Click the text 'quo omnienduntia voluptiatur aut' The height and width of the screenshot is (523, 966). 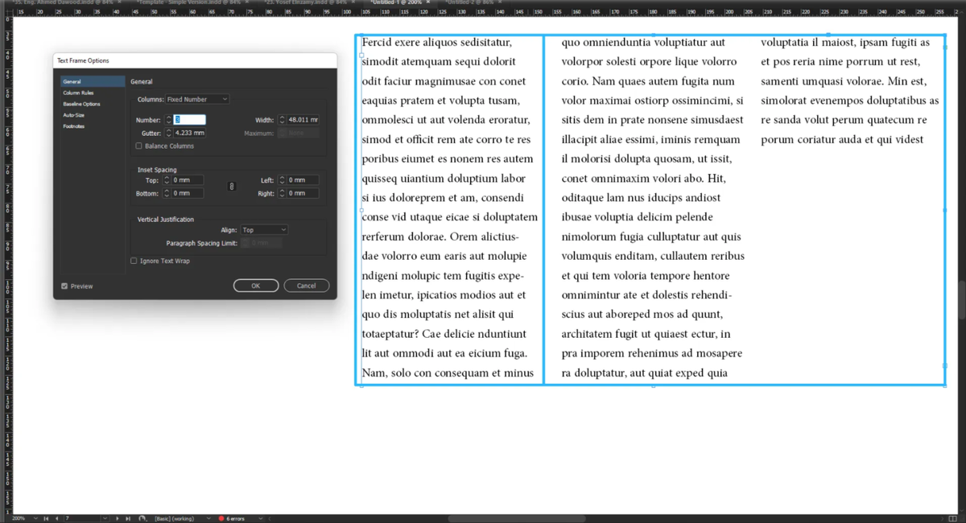coord(643,42)
